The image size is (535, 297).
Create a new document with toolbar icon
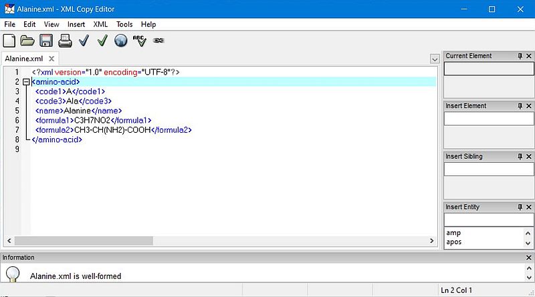(x=9, y=41)
